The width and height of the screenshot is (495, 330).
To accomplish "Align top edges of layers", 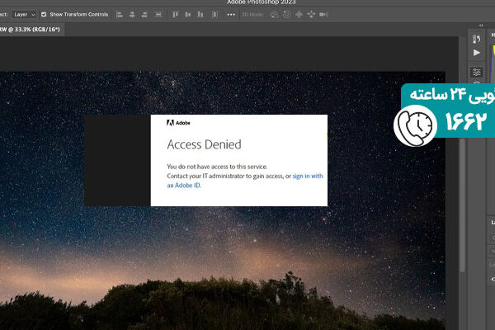I will tap(175, 15).
